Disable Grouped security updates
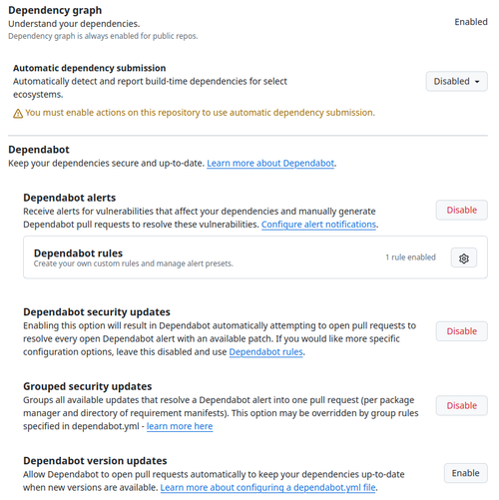499x500 pixels. coord(461,405)
